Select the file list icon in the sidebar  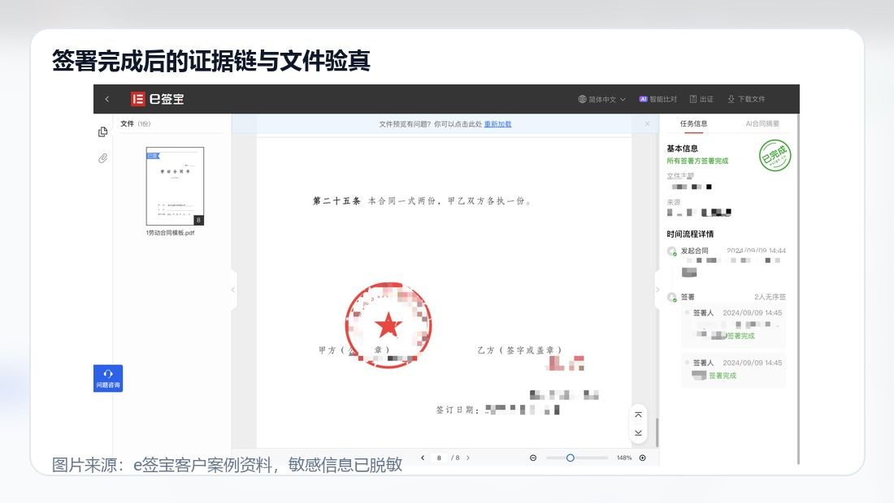[x=102, y=132]
